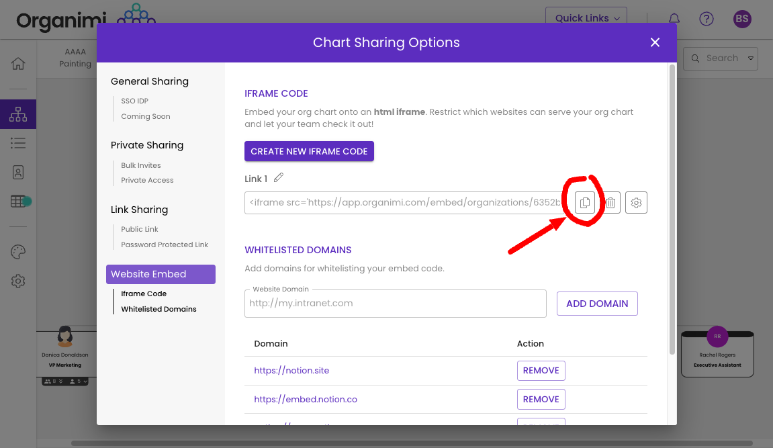This screenshot has height=448, width=773.
Task: Jump to Iframe Code subsection
Action: pyautogui.click(x=144, y=294)
